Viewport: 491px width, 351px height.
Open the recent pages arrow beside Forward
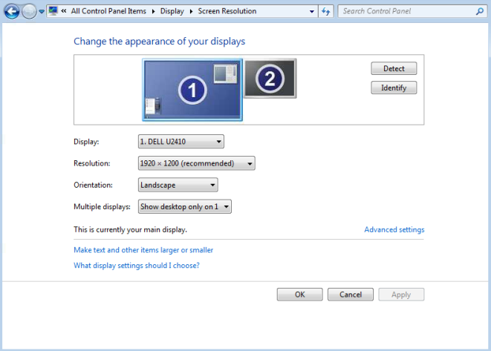(x=41, y=13)
